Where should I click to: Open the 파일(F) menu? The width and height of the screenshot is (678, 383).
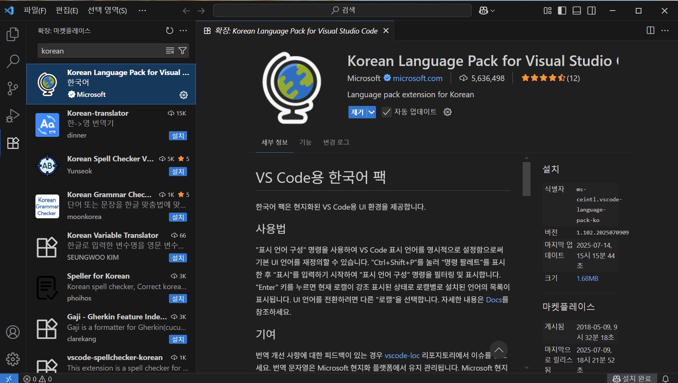pyautogui.click(x=35, y=11)
